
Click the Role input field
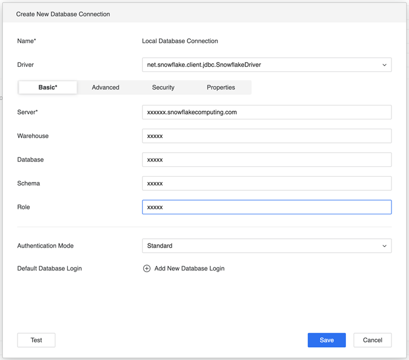pyautogui.click(x=266, y=207)
